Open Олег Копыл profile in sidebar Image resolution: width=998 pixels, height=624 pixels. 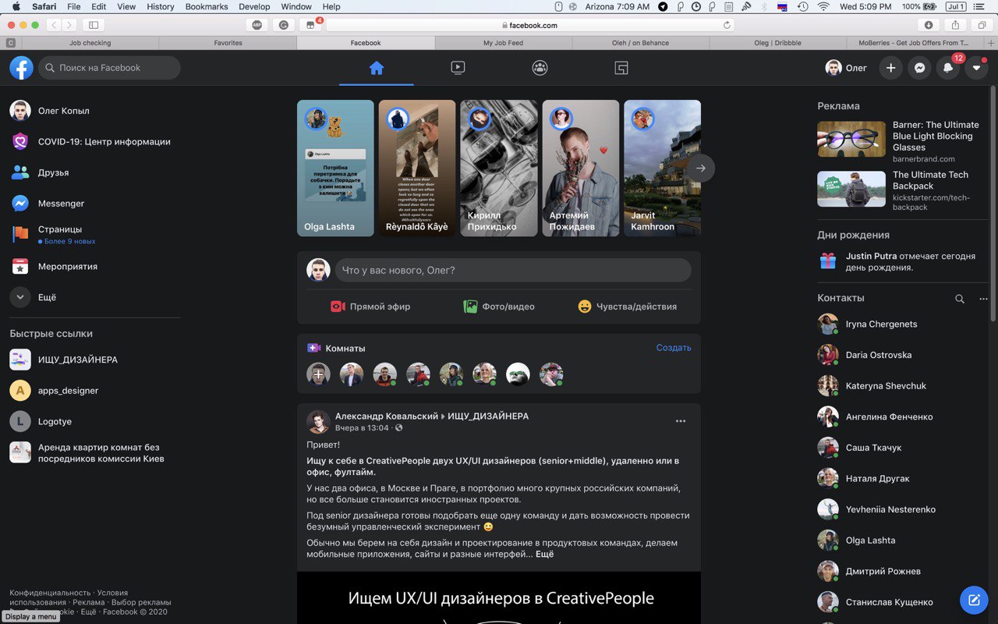[94, 111]
